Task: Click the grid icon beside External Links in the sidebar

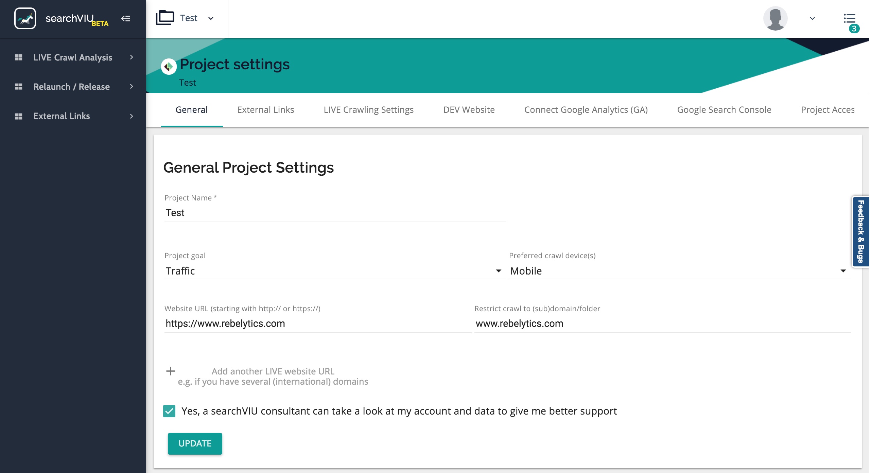Action: pyautogui.click(x=19, y=116)
